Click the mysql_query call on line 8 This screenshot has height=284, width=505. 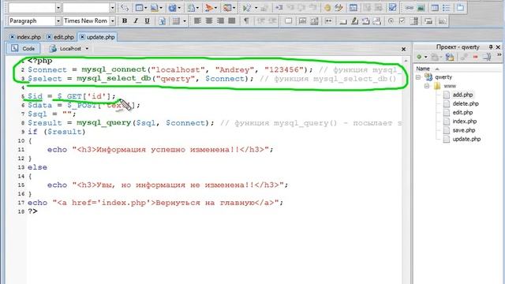(x=103, y=123)
